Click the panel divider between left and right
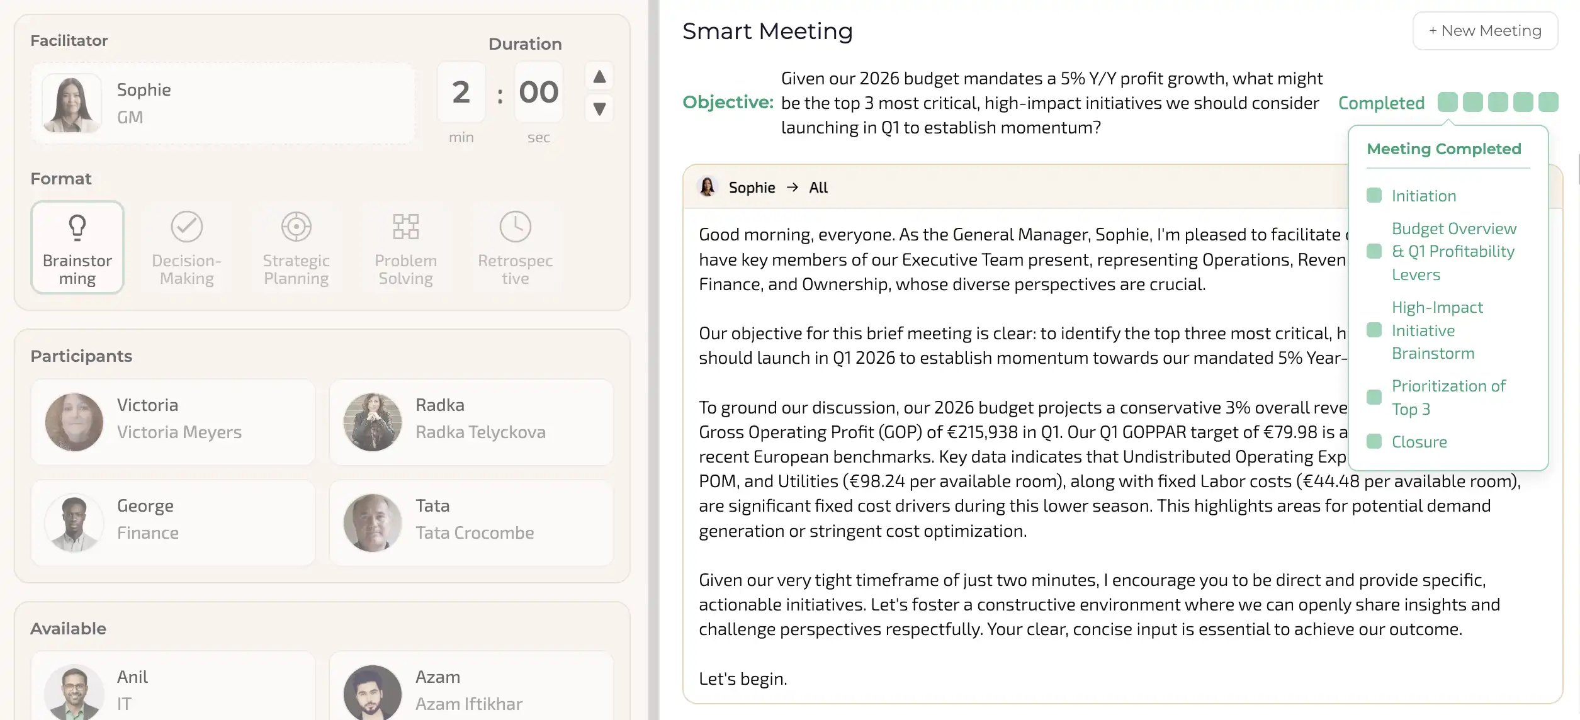This screenshot has height=720, width=1580. tap(654, 360)
